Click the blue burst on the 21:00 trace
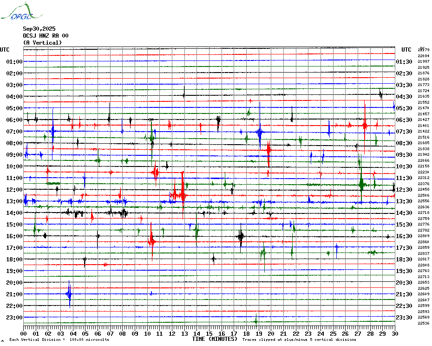The width and height of the screenshot is (432, 346). pos(69,294)
